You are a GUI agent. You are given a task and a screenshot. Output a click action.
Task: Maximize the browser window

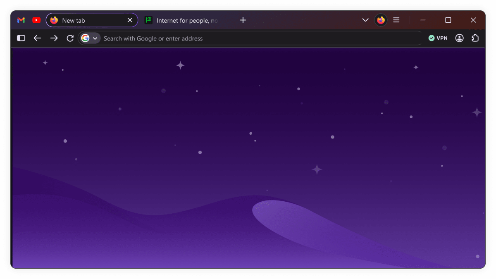(x=448, y=20)
